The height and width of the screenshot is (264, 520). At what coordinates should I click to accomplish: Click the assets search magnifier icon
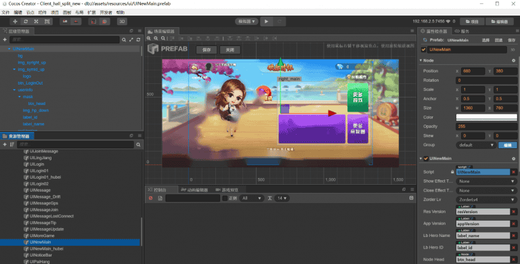[x=138, y=145]
